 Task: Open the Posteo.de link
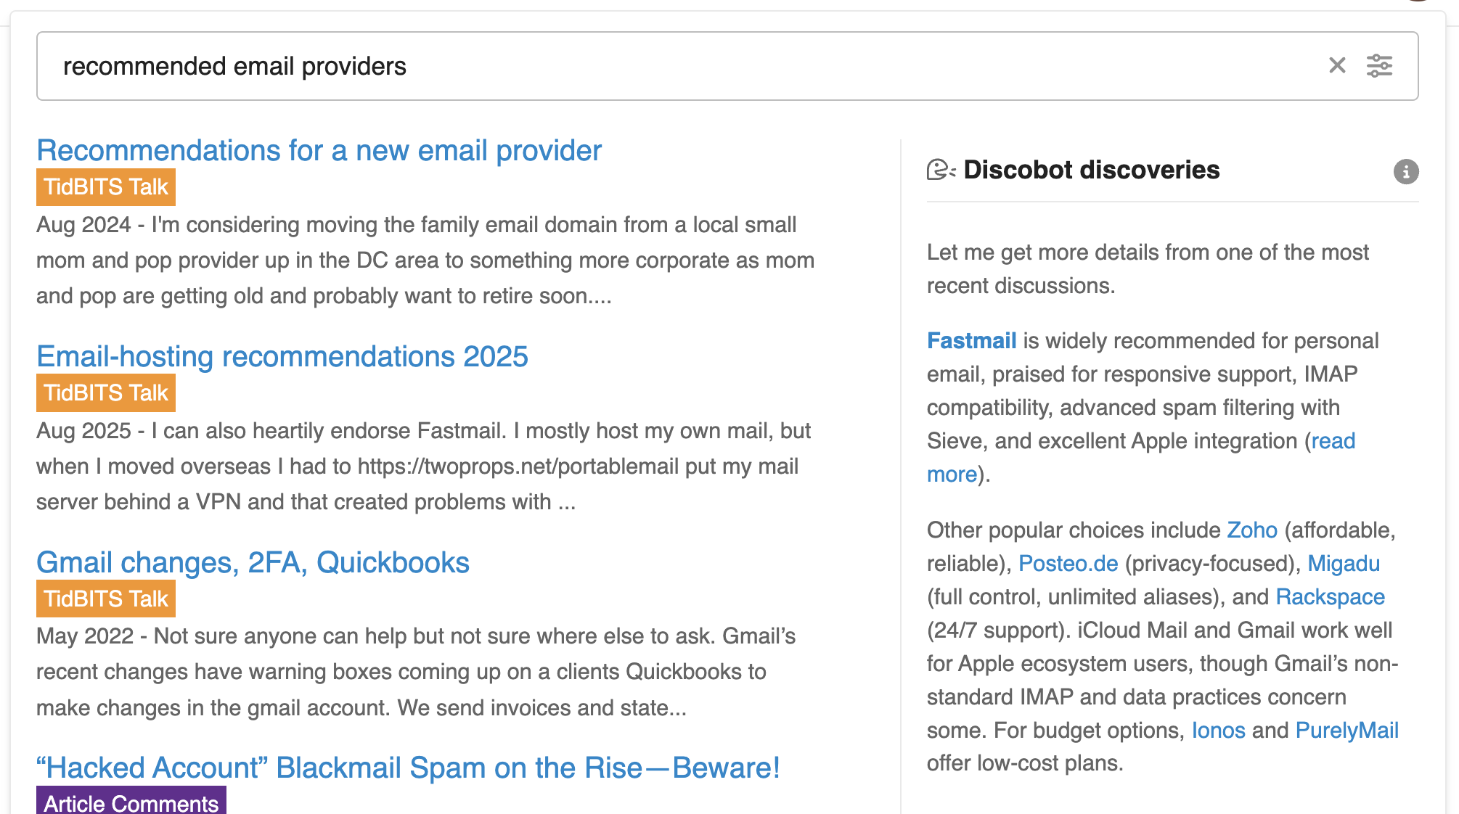pyautogui.click(x=1068, y=563)
